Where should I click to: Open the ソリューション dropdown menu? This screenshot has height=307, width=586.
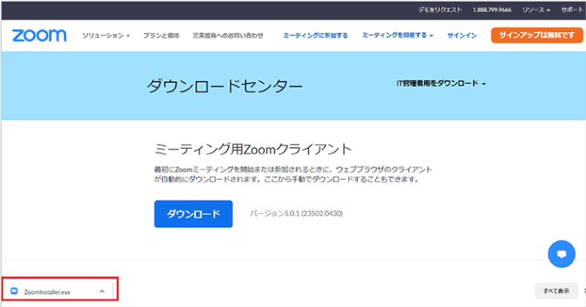click(x=106, y=35)
